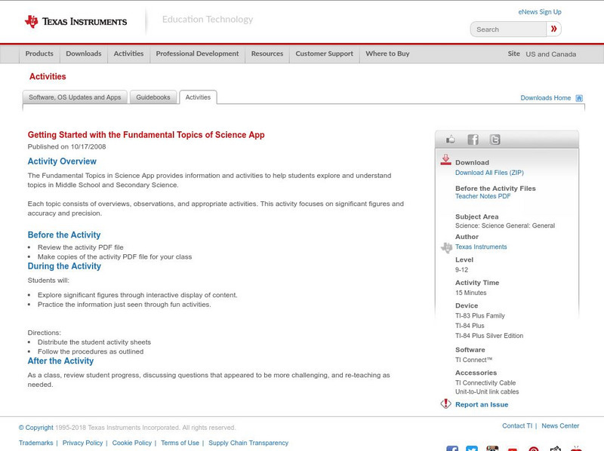Viewport: 604px width, 451px height.
Task: Click the red Activities page heading
Action: (x=48, y=77)
